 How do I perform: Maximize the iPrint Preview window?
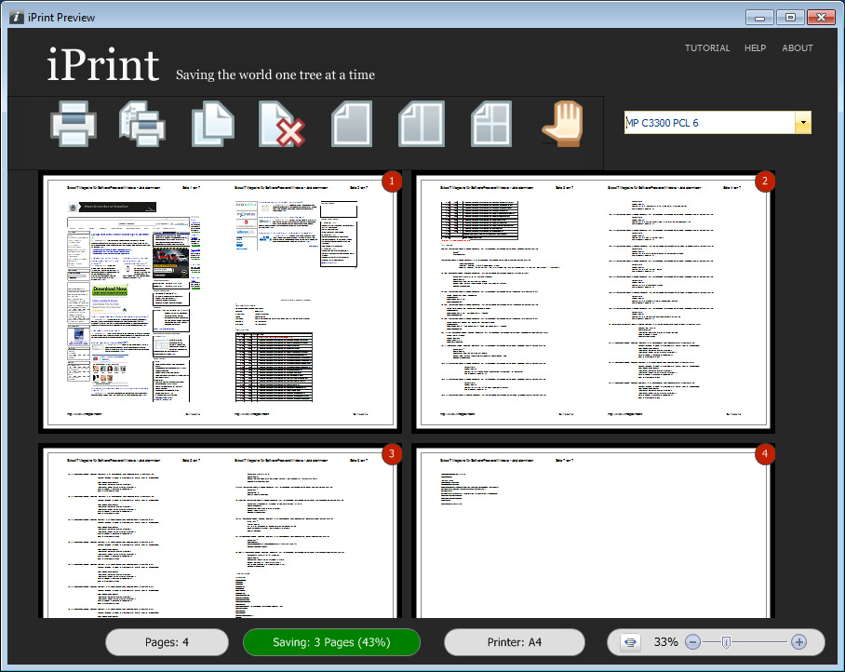point(791,18)
